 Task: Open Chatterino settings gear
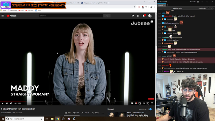(x=198, y=2)
